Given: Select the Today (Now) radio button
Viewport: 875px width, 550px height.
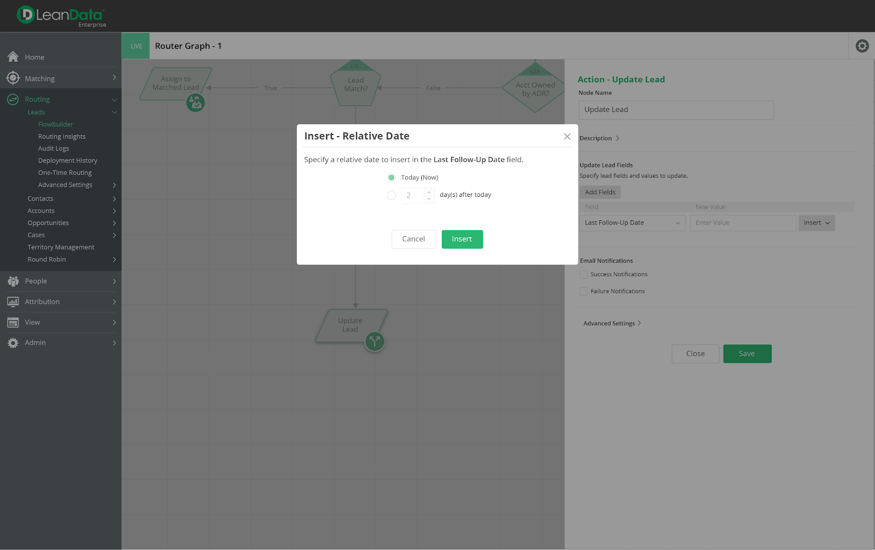Looking at the screenshot, I should [392, 178].
